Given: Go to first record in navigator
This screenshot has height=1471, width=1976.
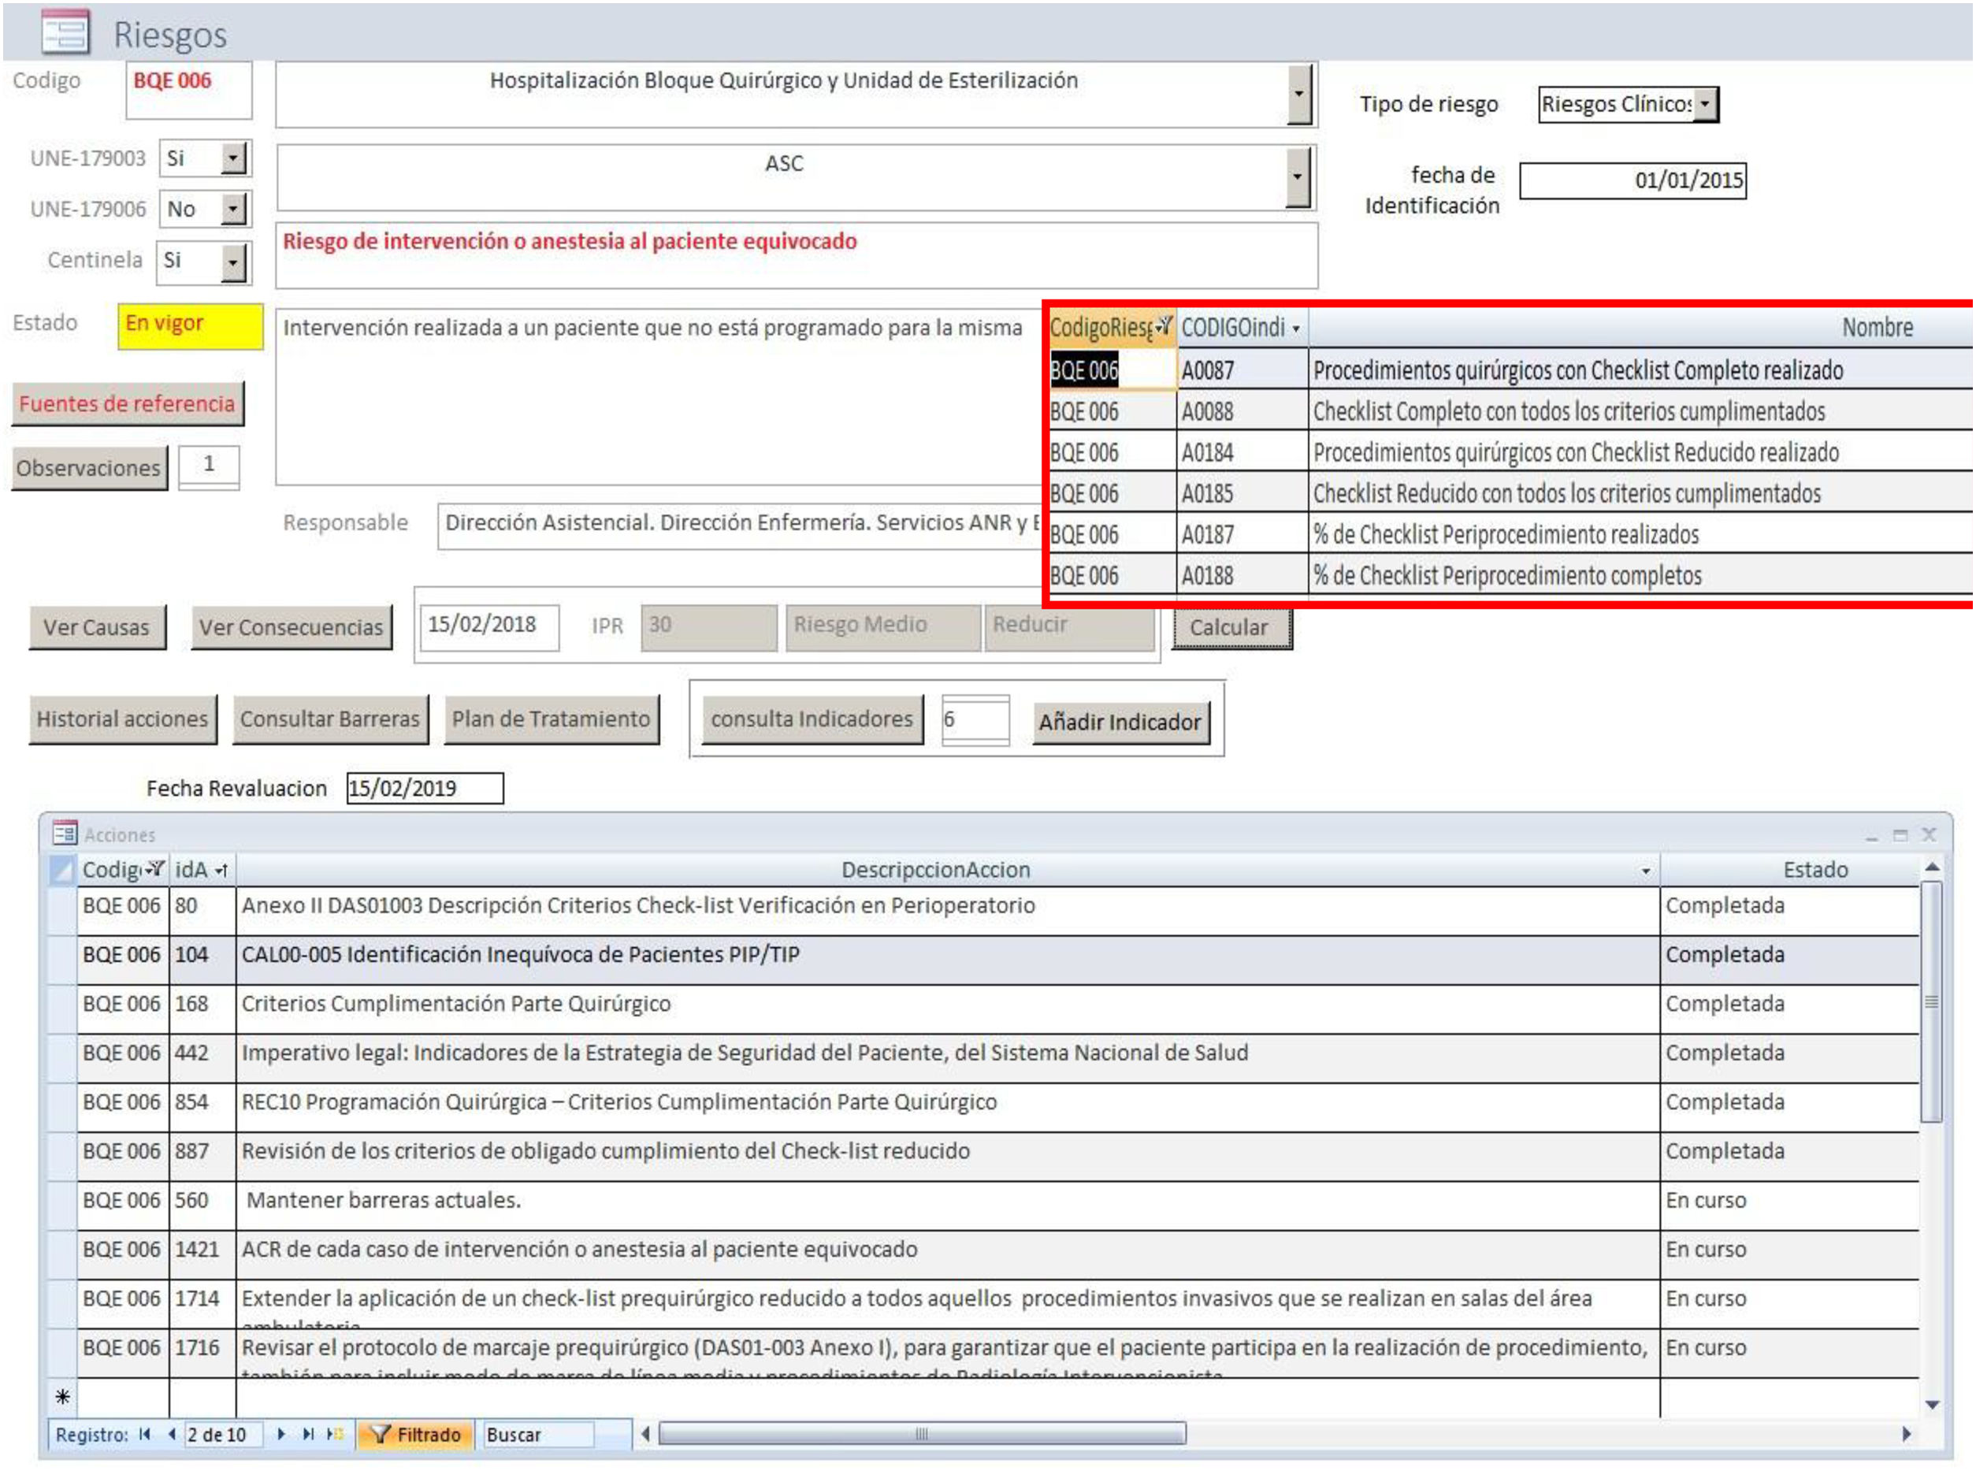Looking at the screenshot, I should [x=145, y=1434].
